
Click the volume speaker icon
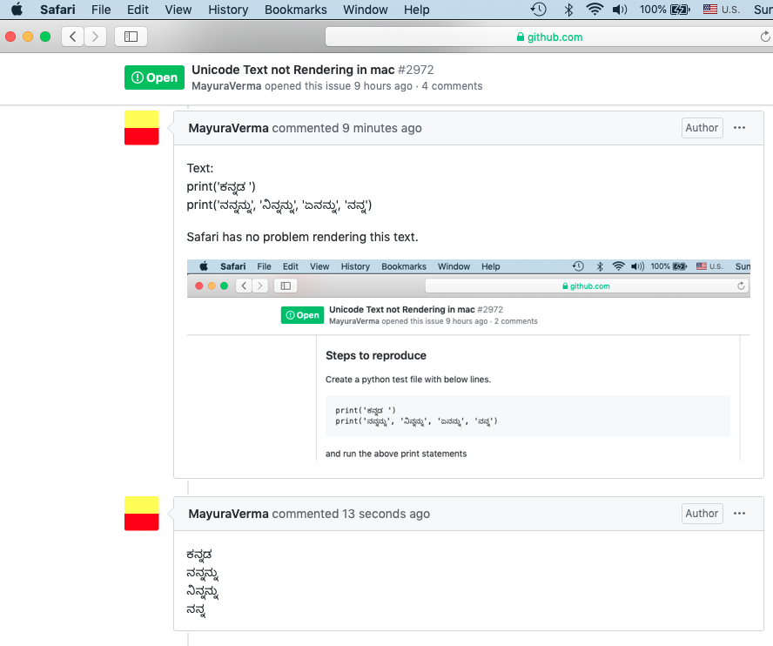click(620, 10)
